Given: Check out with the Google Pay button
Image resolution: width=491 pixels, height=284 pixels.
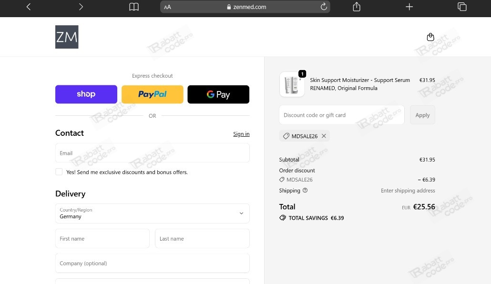Looking at the screenshot, I should (218, 94).
